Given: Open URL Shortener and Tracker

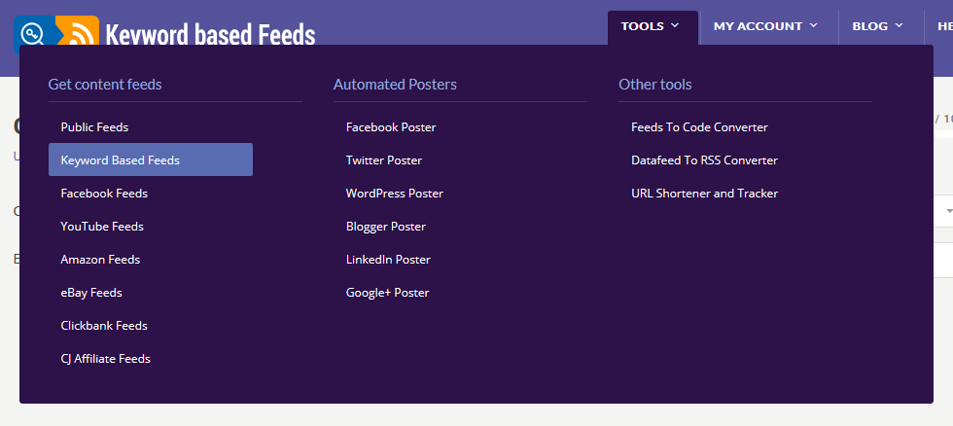Looking at the screenshot, I should [x=704, y=194].
